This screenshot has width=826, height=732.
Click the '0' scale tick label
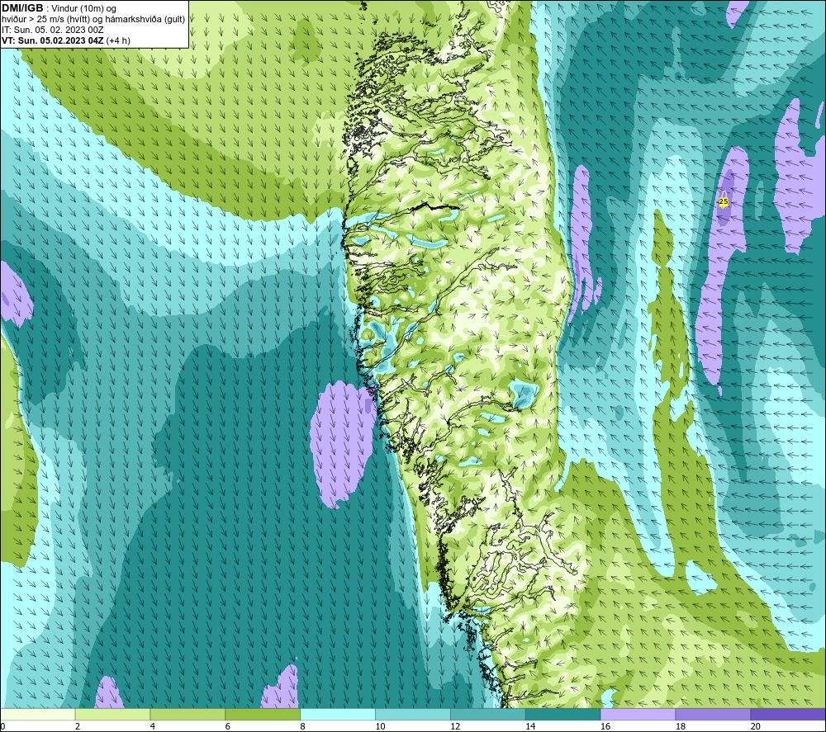[2, 726]
